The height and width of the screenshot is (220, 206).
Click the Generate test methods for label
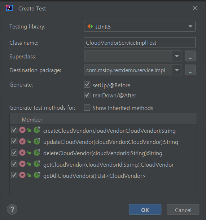[42, 108]
